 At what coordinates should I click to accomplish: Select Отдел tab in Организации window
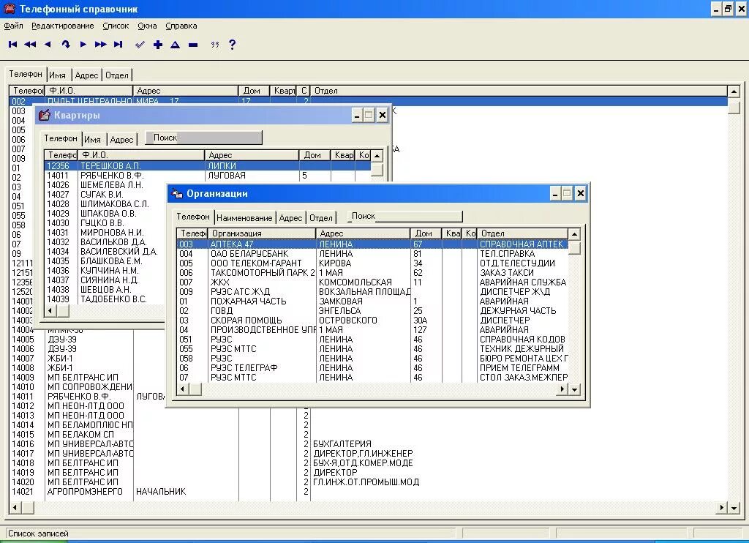[320, 218]
